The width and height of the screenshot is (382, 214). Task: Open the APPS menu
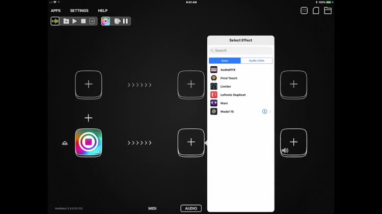tap(56, 11)
